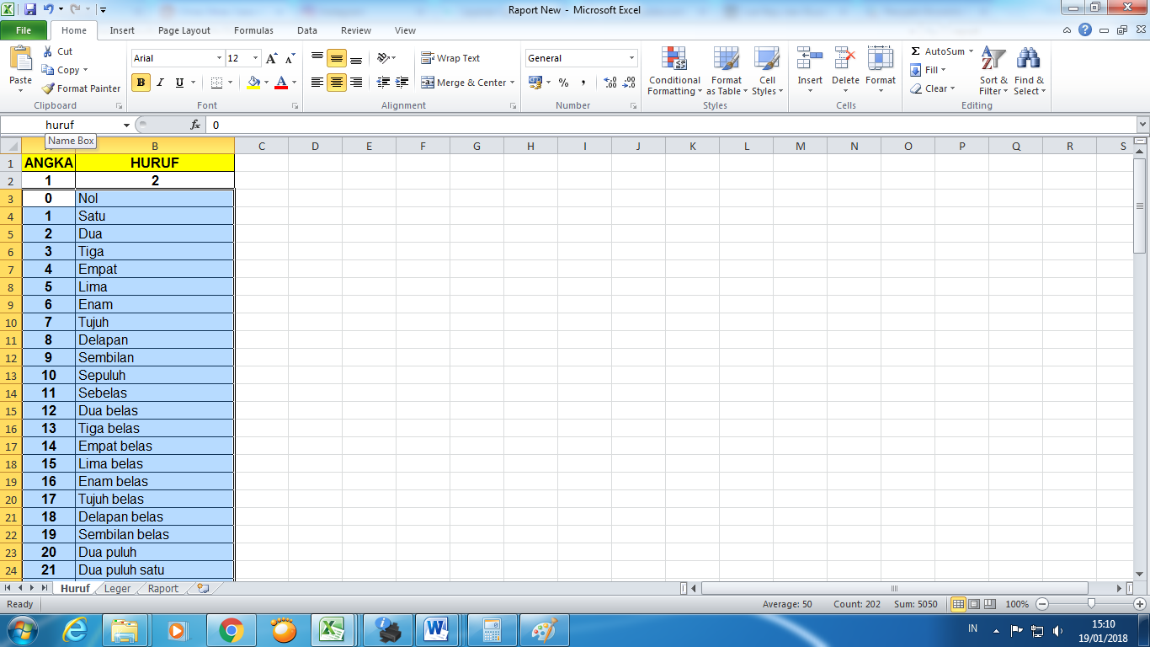Switch to the Page Layout ribbon tab

[184, 30]
